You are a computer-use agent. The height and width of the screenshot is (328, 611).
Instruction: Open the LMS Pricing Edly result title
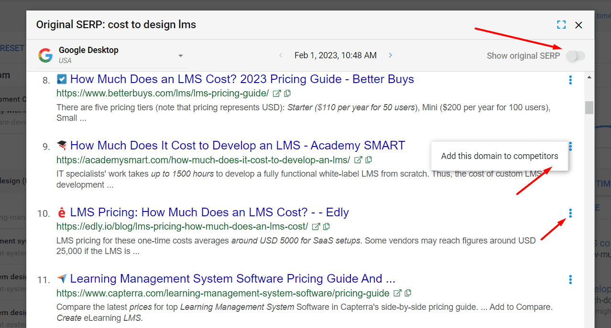[209, 212]
